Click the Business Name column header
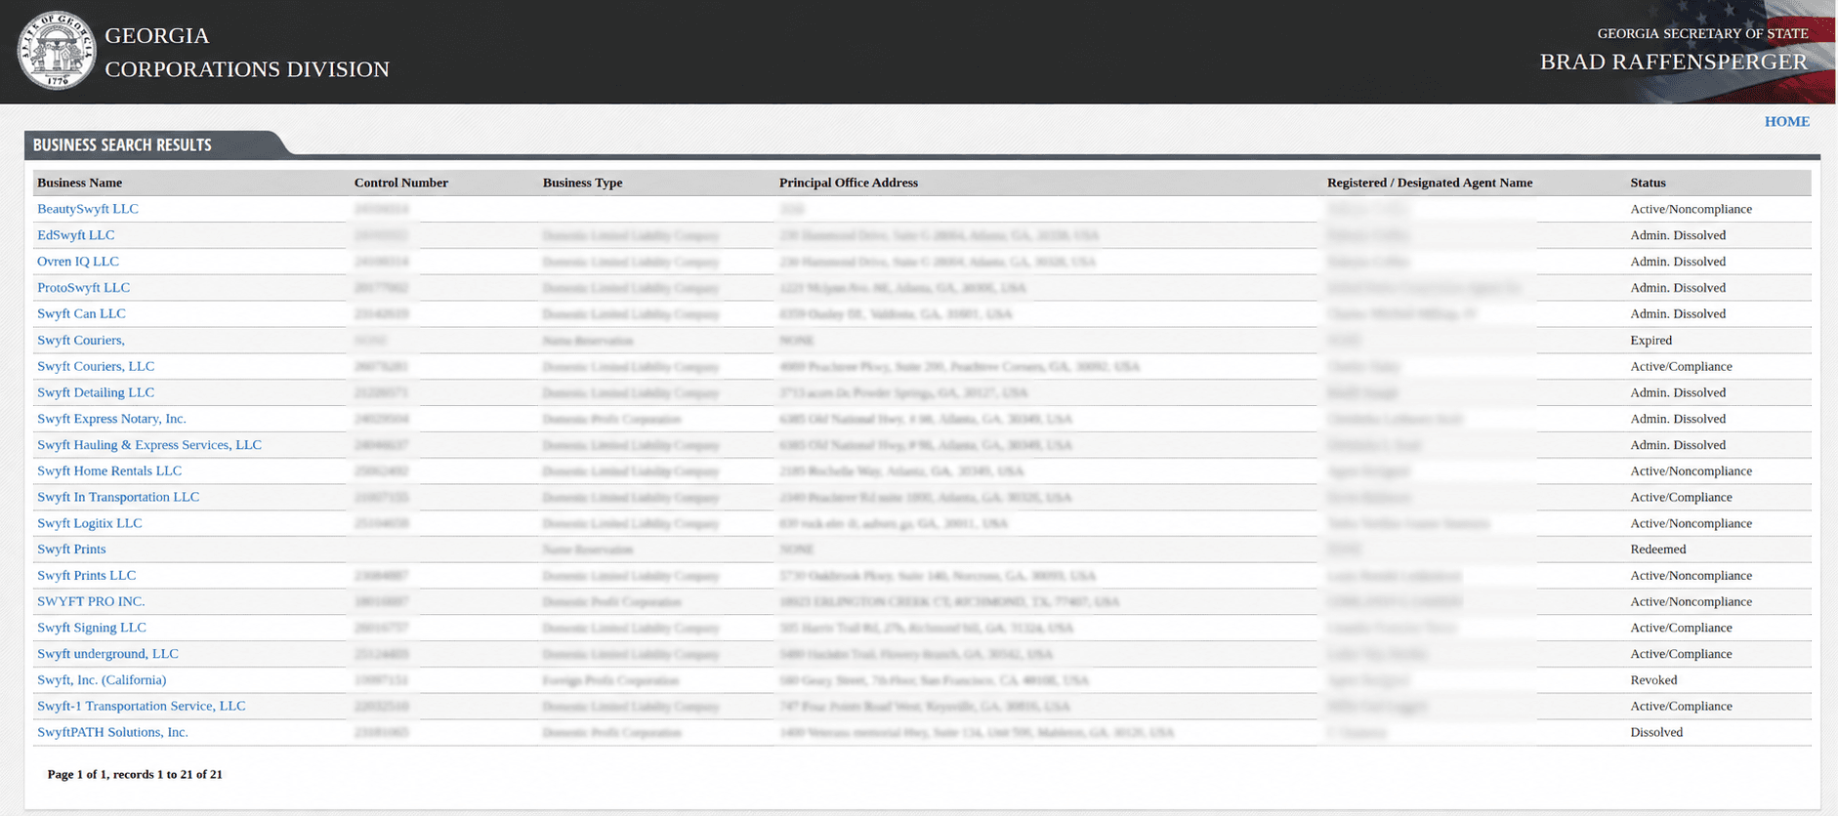The height and width of the screenshot is (816, 1838). (79, 183)
